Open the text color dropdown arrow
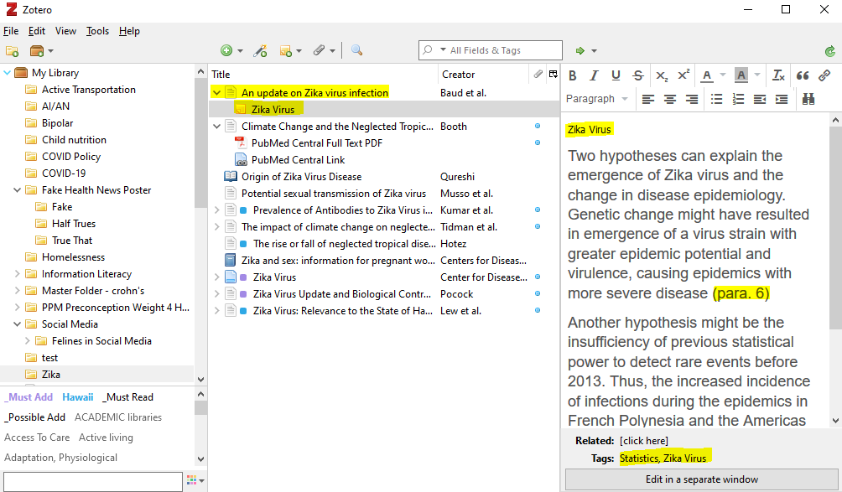The image size is (842, 492). coord(723,75)
